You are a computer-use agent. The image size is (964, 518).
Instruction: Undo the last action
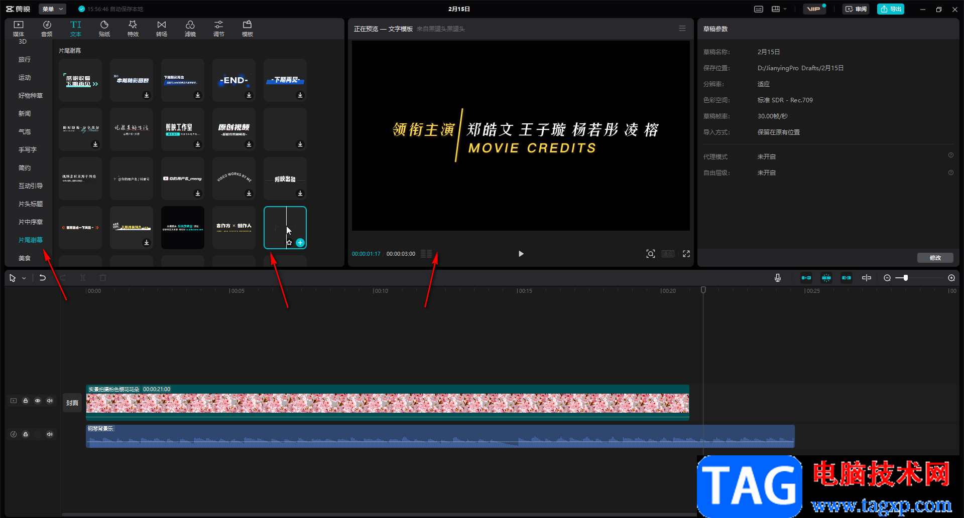point(43,278)
